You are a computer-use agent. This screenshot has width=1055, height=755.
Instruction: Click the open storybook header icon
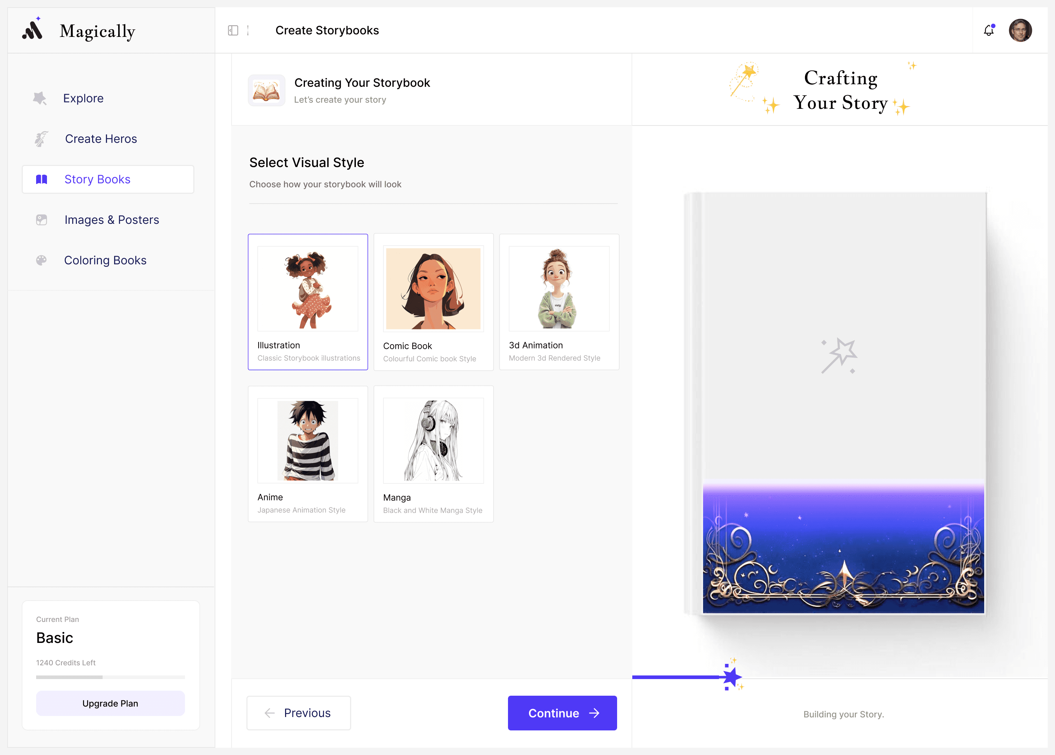click(x=266, y=91)
